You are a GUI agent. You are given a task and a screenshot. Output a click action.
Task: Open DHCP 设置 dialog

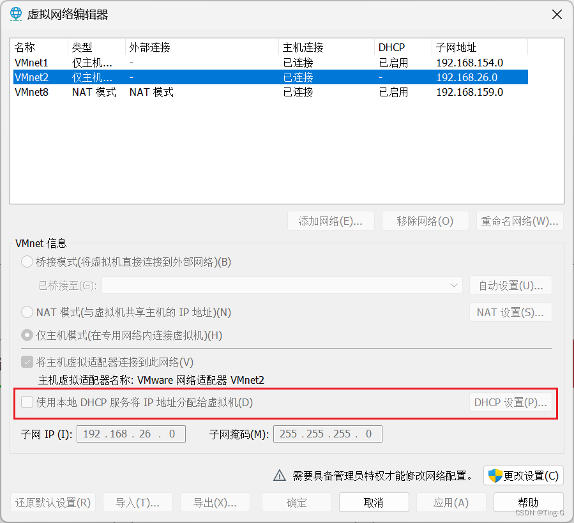point(511,402)
